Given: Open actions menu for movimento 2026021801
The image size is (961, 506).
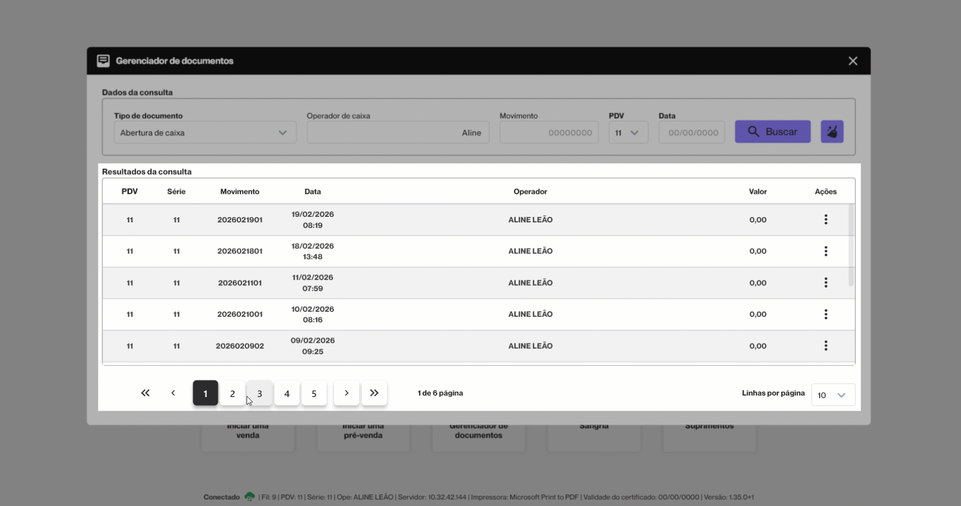Looking at the screenshot, I should 825,251.
